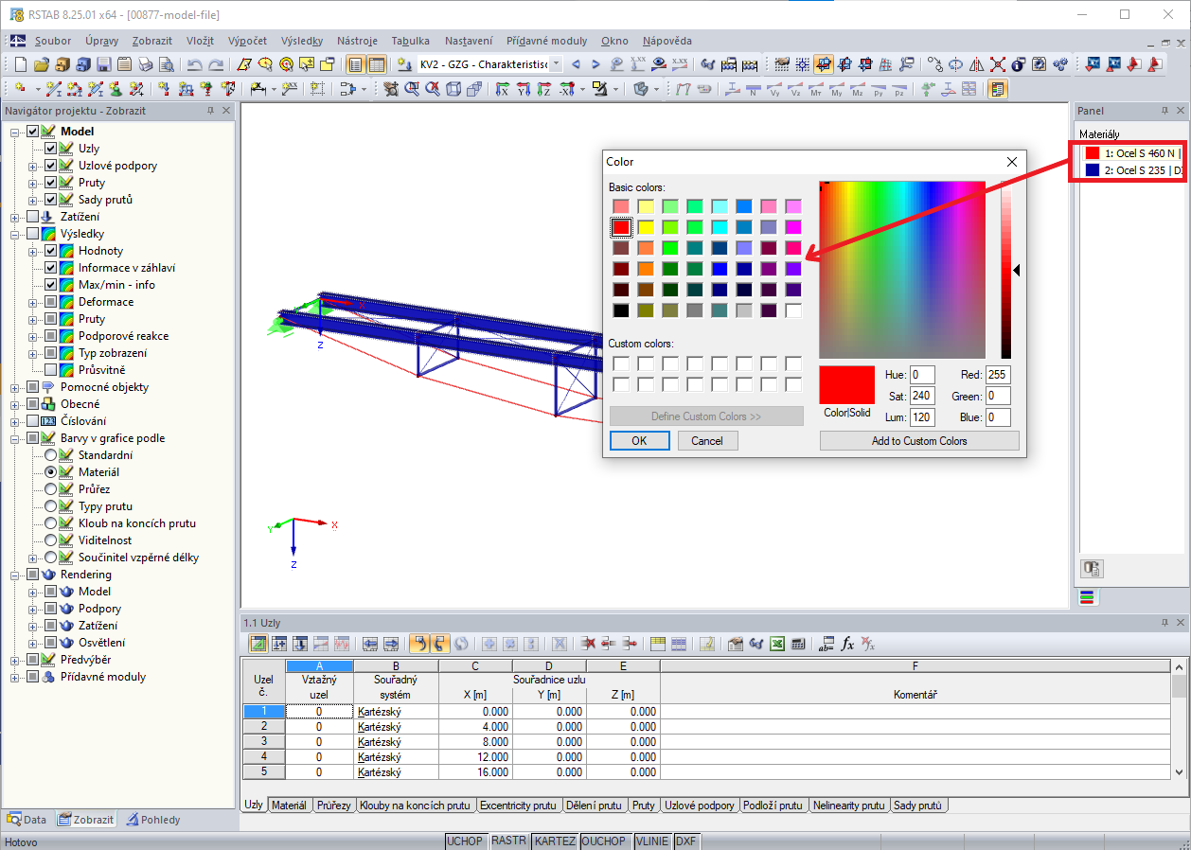The image size is (1191, 850).
Task: Click the color scale icon below Panel
Action: 1087,597
